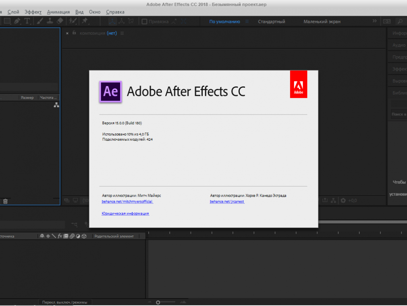Open the Окно menu
Screen dimensions: 407x306
point(95,12)
